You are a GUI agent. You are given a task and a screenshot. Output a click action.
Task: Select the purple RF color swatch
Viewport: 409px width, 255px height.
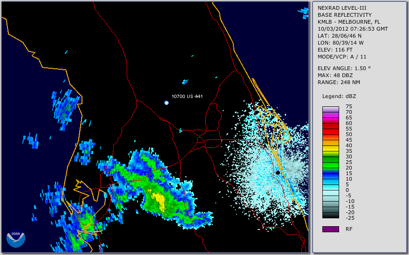(x=330, y=229)
